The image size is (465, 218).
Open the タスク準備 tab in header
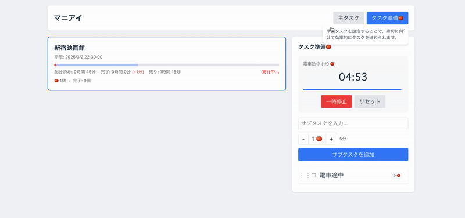pos(387,18)
